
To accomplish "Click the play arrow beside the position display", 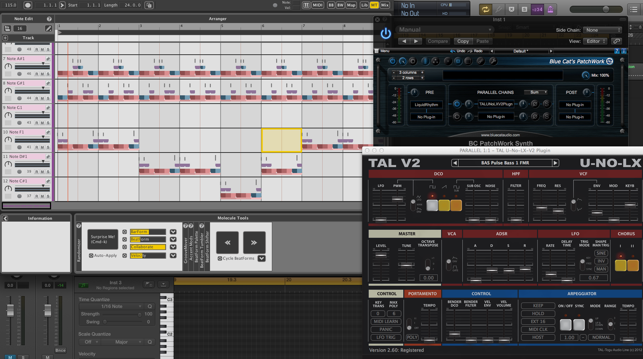I will (x=62, y=5).
